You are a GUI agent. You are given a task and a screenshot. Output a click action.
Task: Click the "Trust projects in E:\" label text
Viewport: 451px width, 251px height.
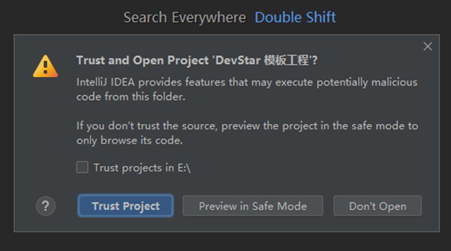coord(142,168)
